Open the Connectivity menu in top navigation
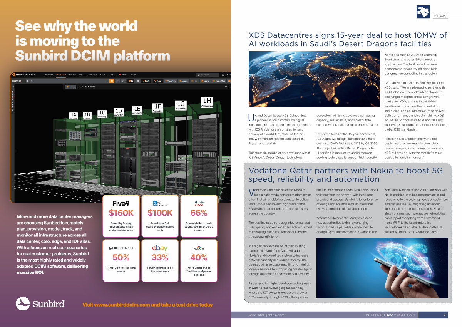Screen dimensions: 462x327 coord(92,75)
